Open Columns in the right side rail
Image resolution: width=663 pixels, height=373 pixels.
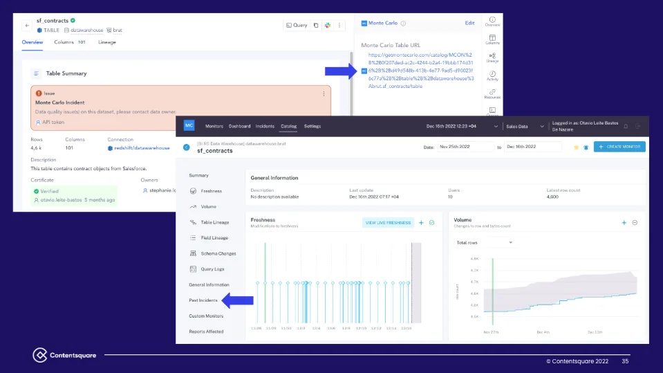click(493, 40)
